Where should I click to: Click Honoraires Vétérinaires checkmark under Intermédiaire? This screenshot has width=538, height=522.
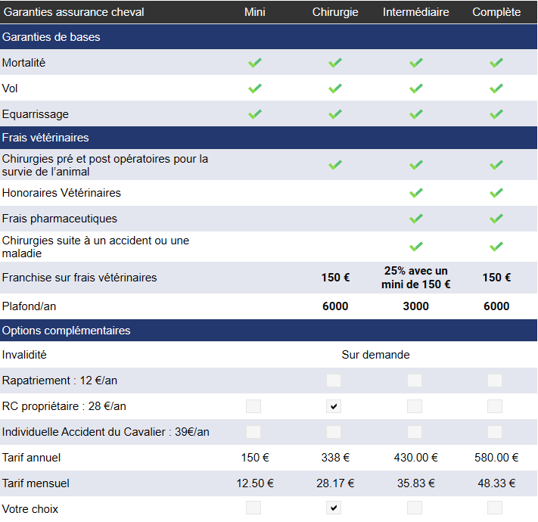point(415,193)
